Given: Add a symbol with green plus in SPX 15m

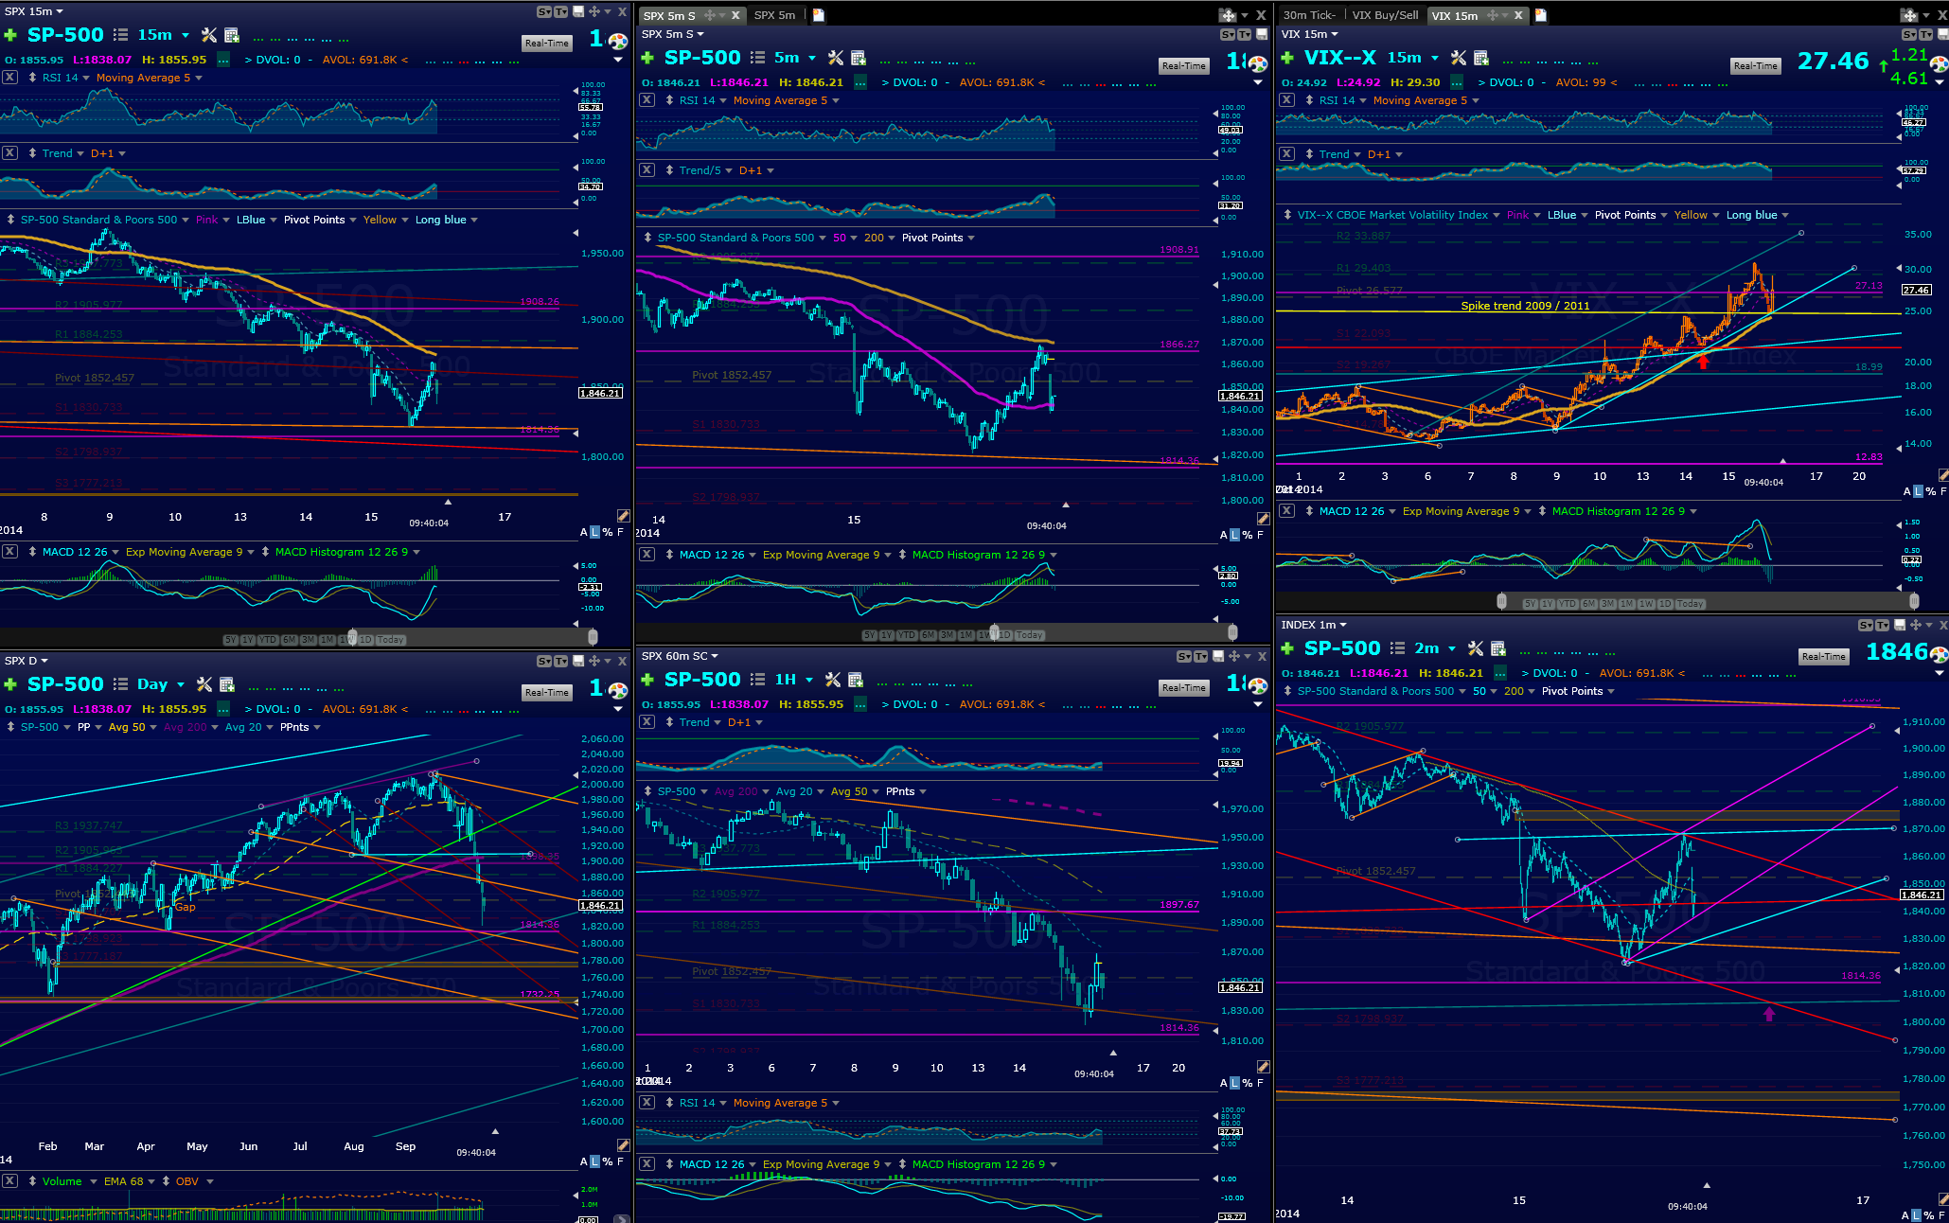Looking at the screenshot, I should (x=10, y=35).
